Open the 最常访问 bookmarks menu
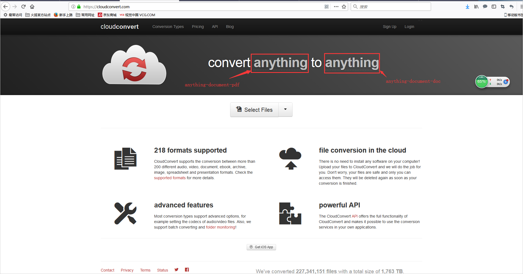 13,15
